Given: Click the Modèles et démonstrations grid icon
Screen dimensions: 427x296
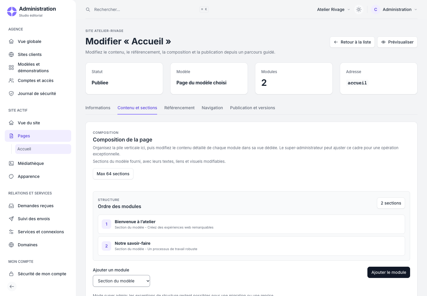Looking at the screenshot, I should pyautogui.click(x=11, y=67).
